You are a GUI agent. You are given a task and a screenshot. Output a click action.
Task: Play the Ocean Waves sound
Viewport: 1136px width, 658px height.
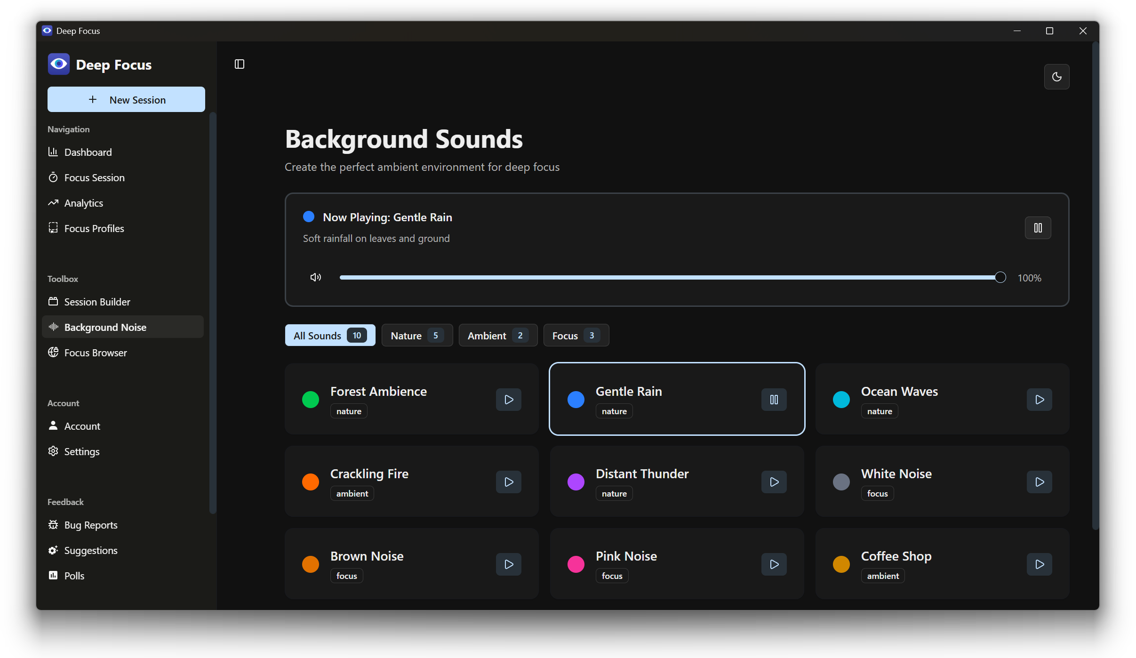1040,400
